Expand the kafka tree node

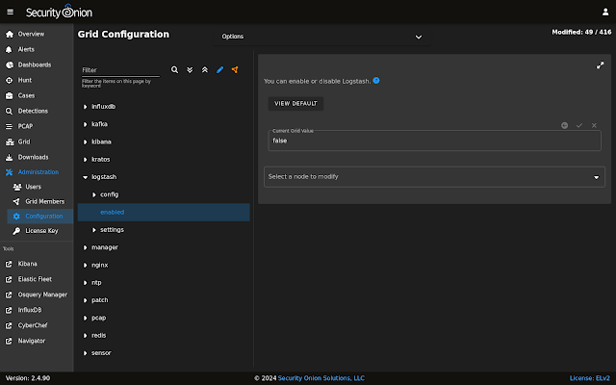point(85,124)
